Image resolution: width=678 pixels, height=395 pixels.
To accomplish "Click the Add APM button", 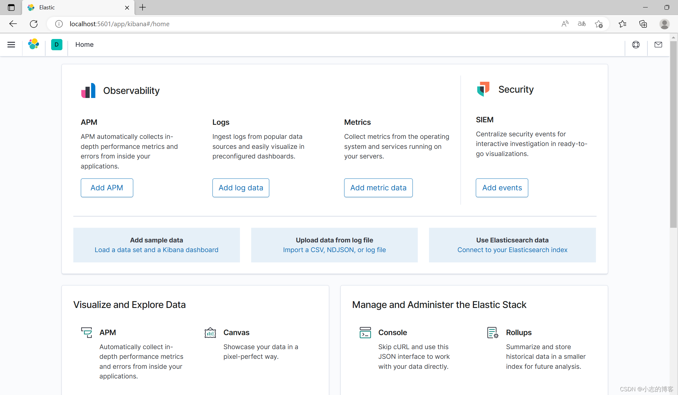I will coord(107,188).
